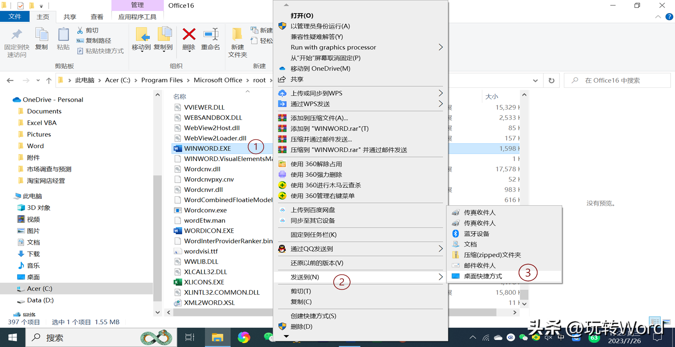This screenshot has height=347, width=675.
Task: Open 下载 in the navigation pane
Action: 33,254
